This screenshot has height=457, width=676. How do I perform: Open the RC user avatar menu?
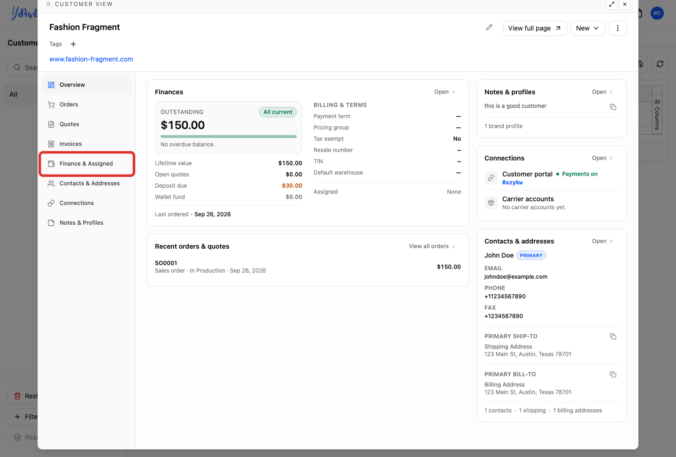[x=657, y=13]
